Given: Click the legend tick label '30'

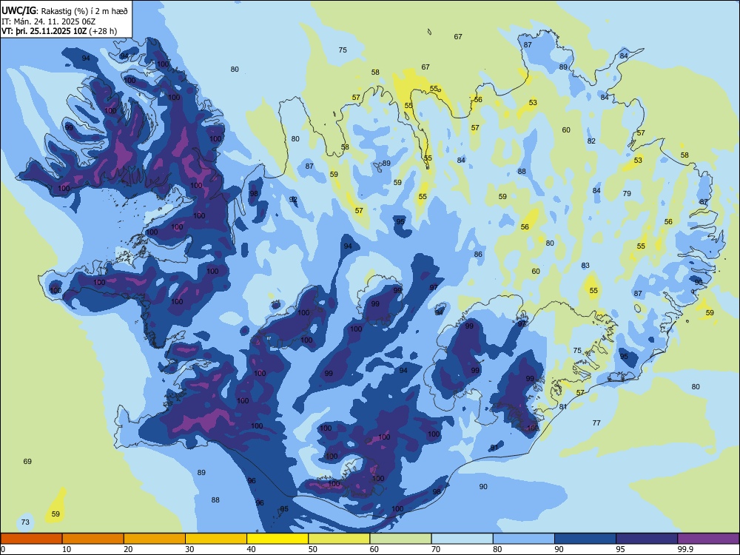Looking at the screenshot, I should 189,549.
